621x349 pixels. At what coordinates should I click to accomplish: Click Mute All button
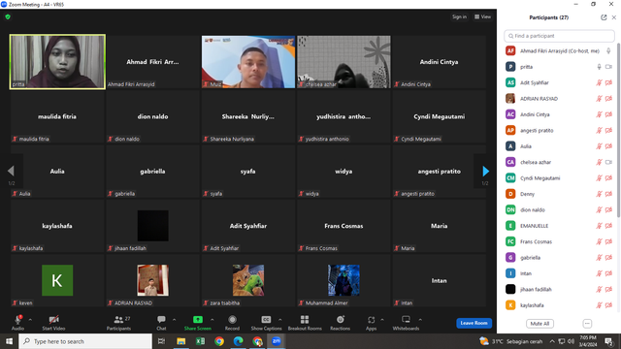(x=539, y=323)
